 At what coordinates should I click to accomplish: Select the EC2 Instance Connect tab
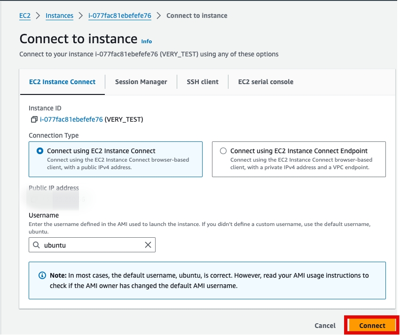coord(62,82)
